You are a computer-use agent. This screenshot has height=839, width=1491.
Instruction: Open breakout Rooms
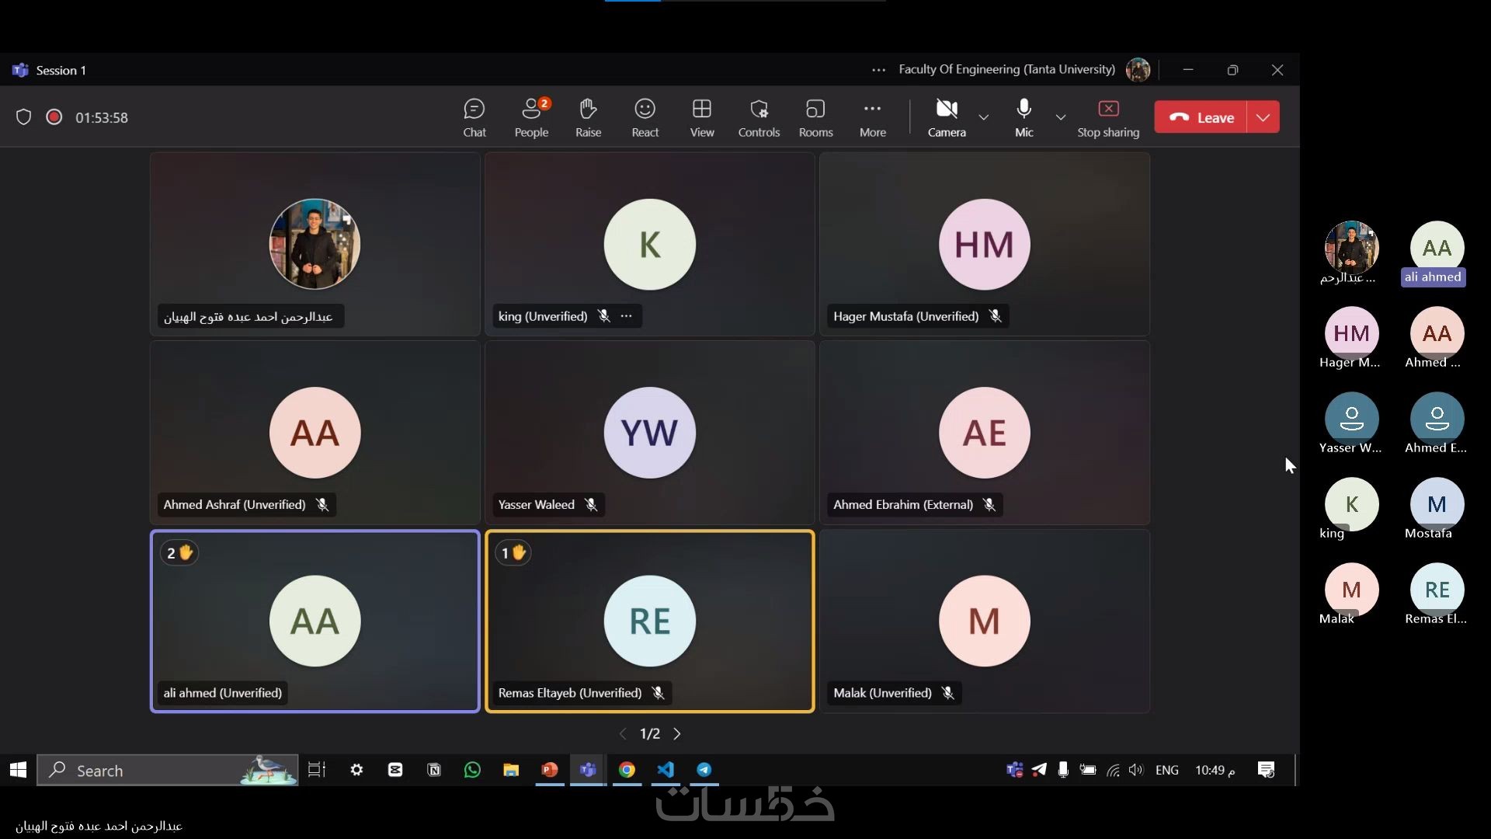815,117
